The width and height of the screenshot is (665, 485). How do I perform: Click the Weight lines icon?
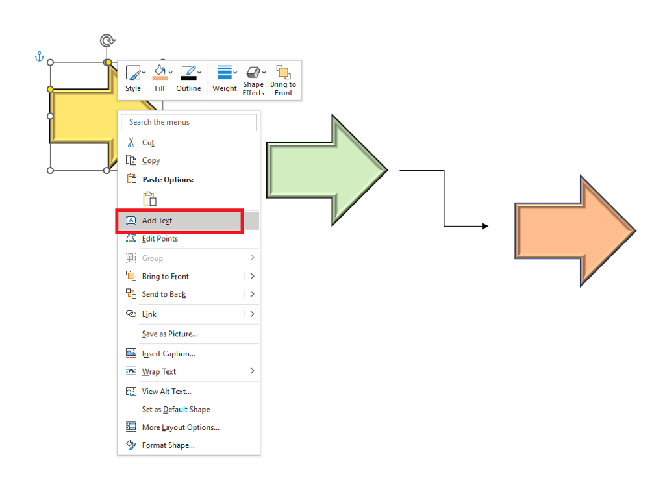pyautogui.click(x=224, y=73)
